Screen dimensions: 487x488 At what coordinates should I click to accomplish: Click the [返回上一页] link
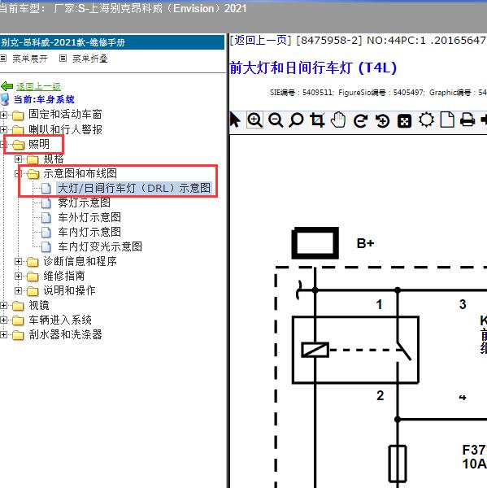(x=260, y=41)
